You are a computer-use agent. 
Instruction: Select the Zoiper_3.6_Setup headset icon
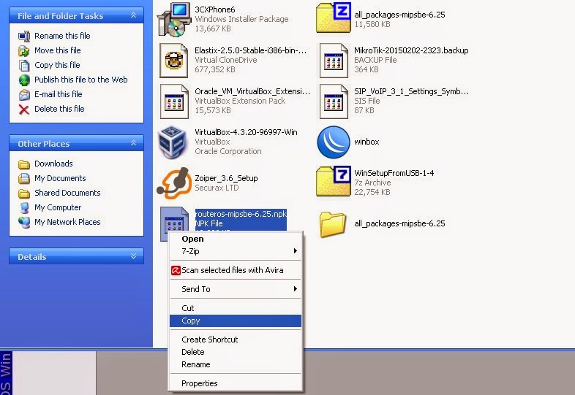point(174,183)
